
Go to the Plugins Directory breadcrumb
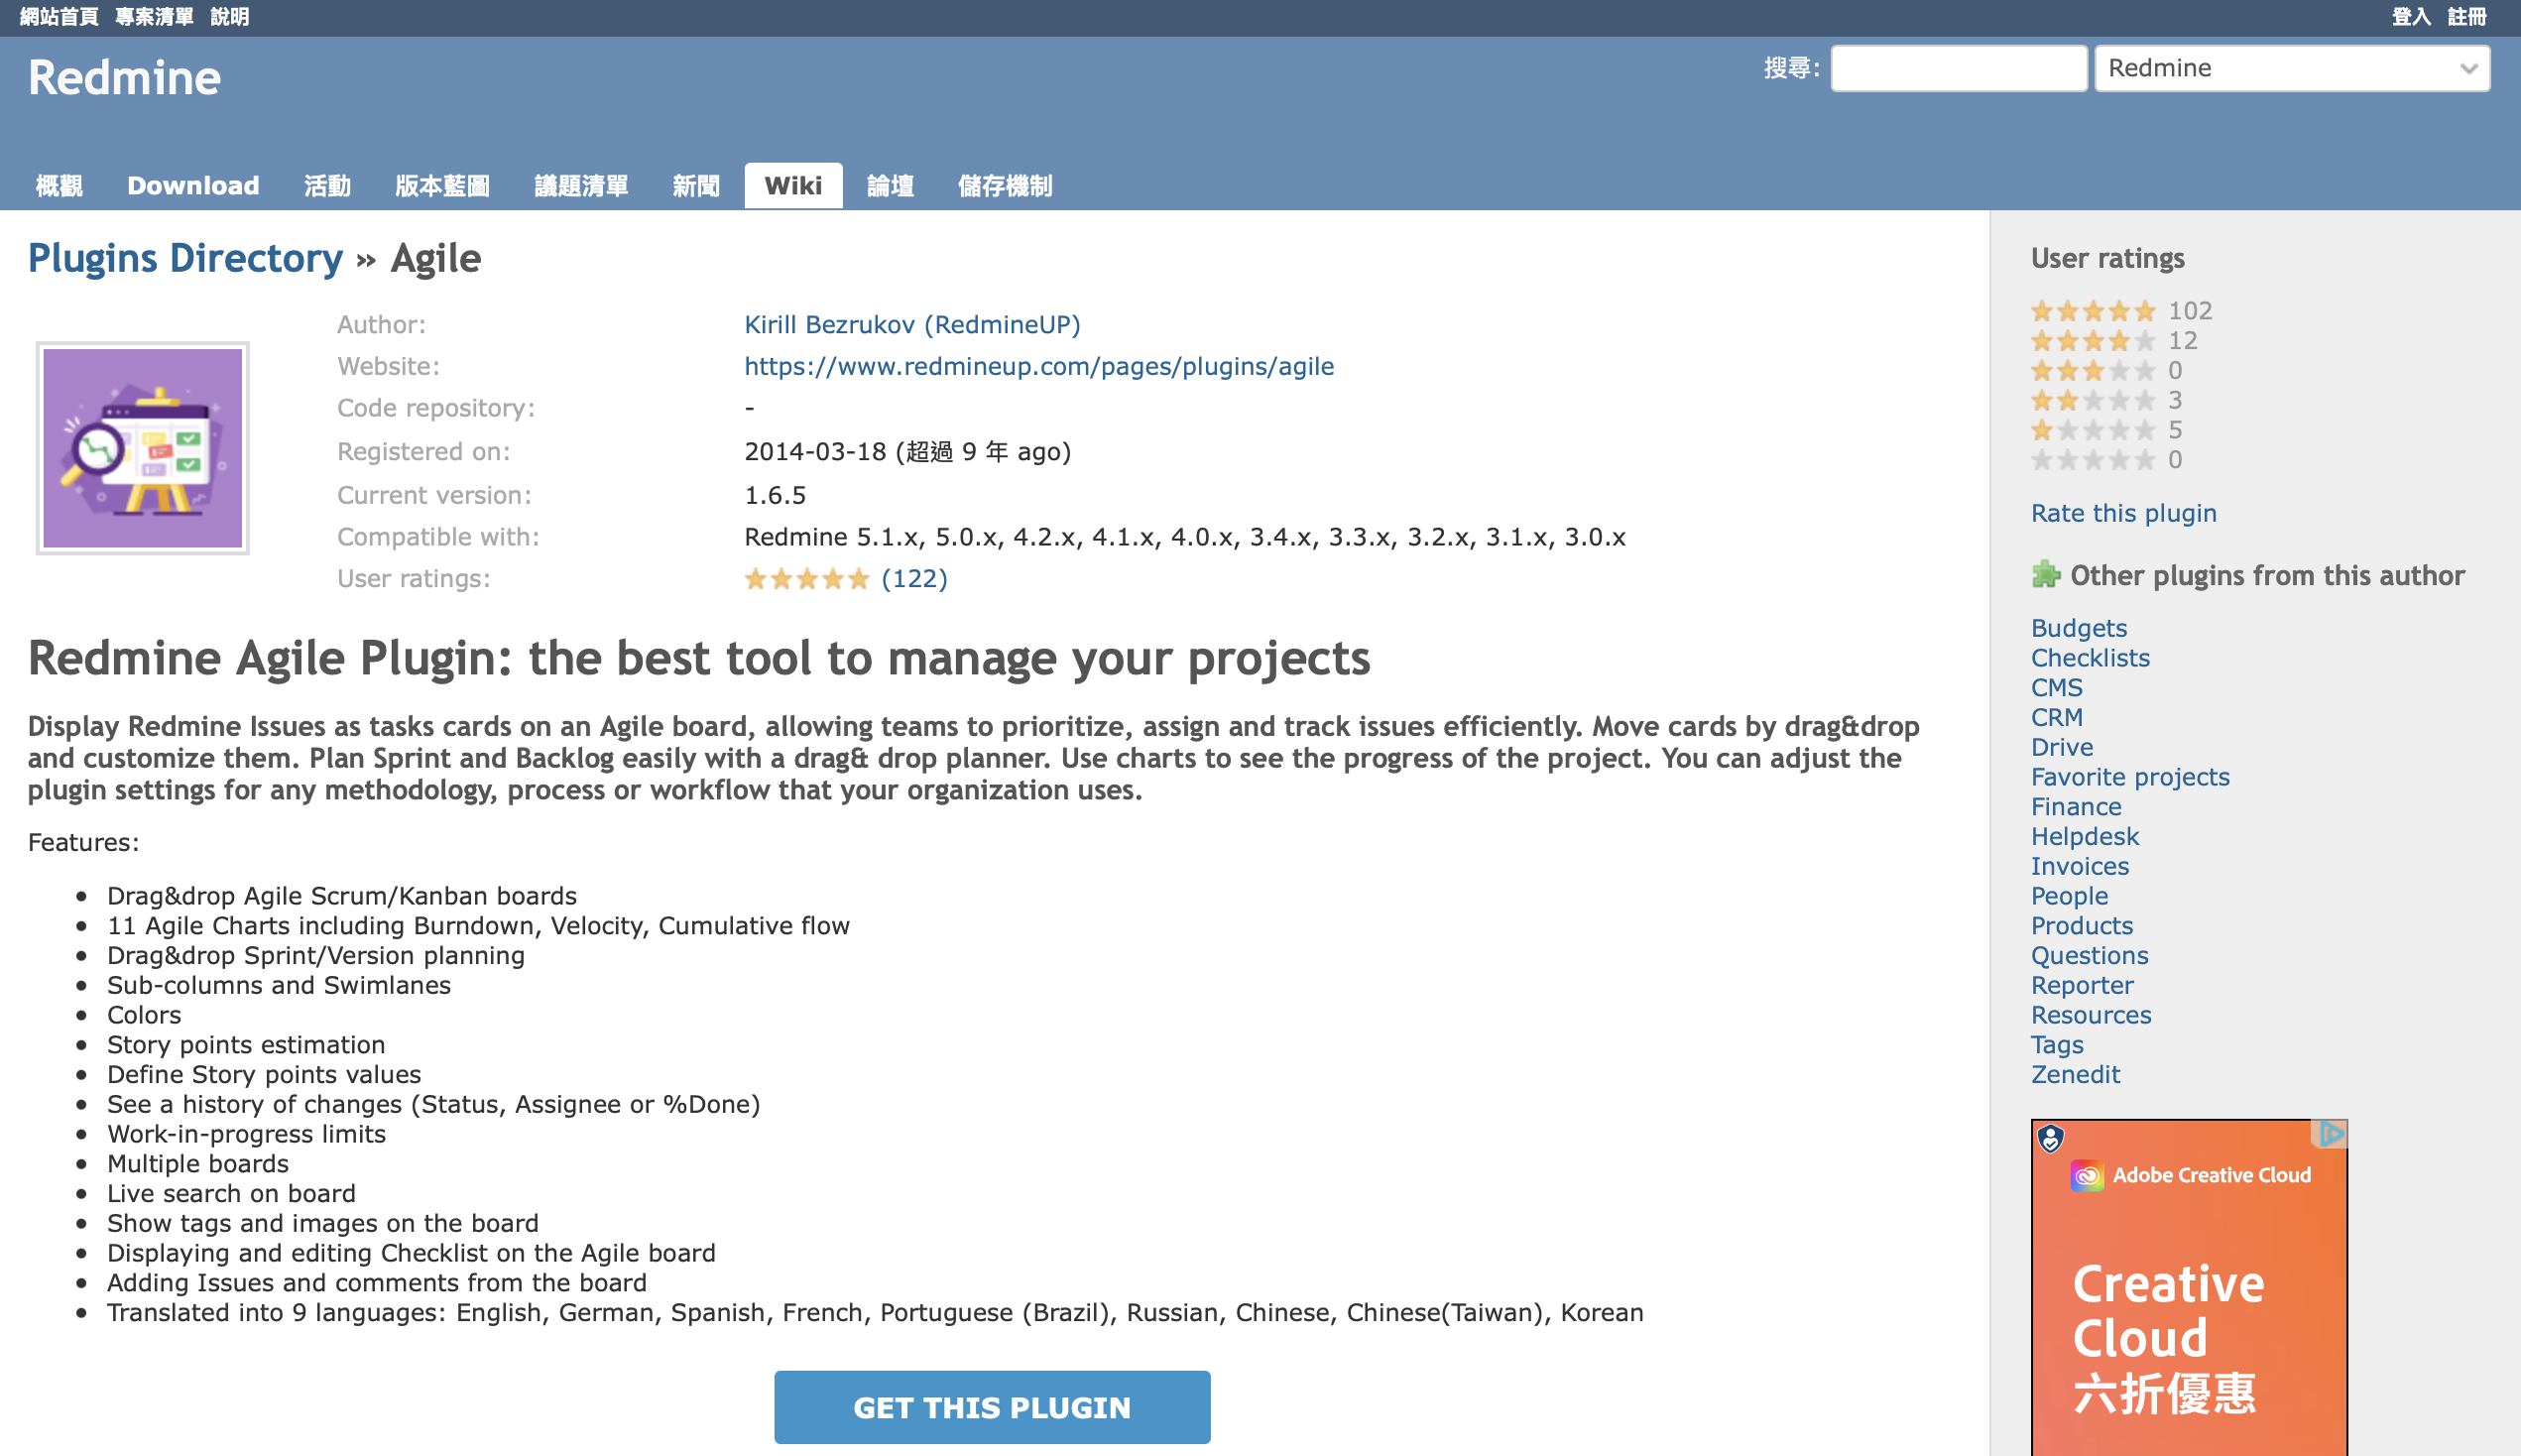point(184,259)
